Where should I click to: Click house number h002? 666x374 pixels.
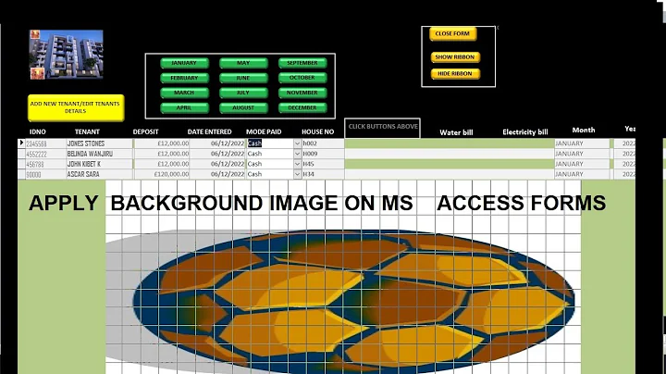[323, 143]
